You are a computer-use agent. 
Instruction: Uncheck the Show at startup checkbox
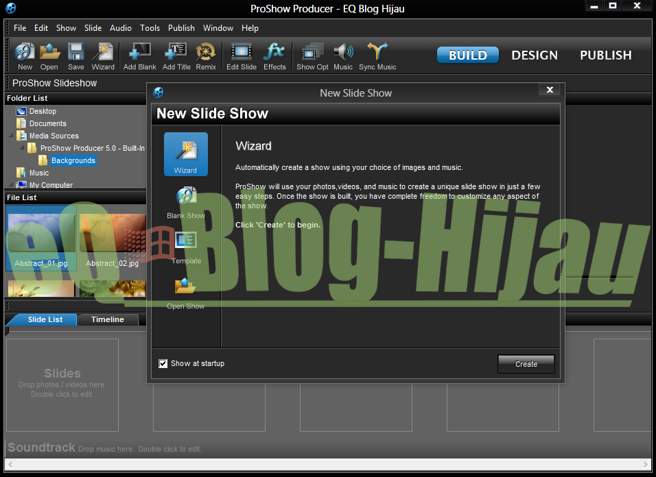tap(163, 363)
